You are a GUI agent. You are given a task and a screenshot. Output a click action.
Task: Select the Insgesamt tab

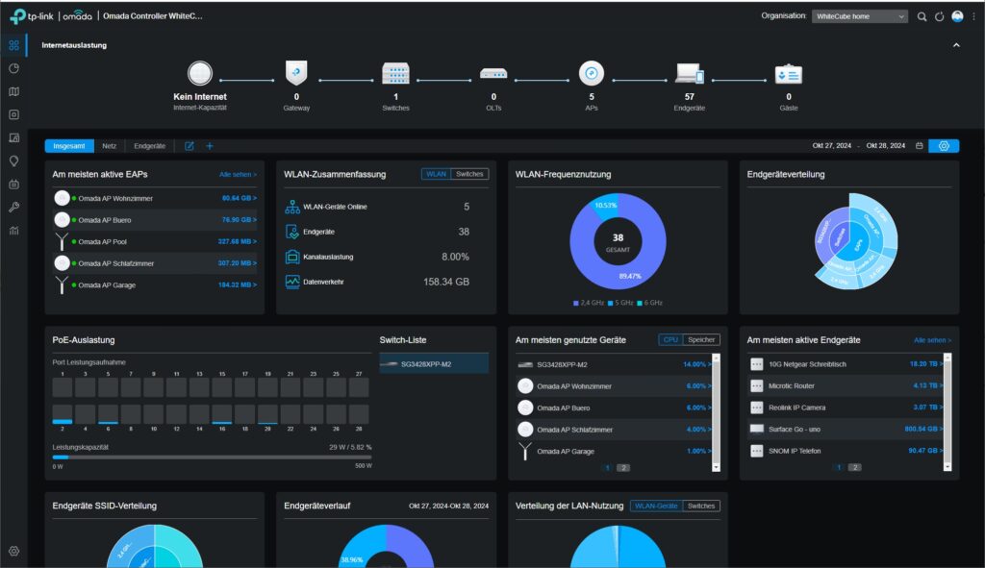pyautogui.click(x=69, y=146)
